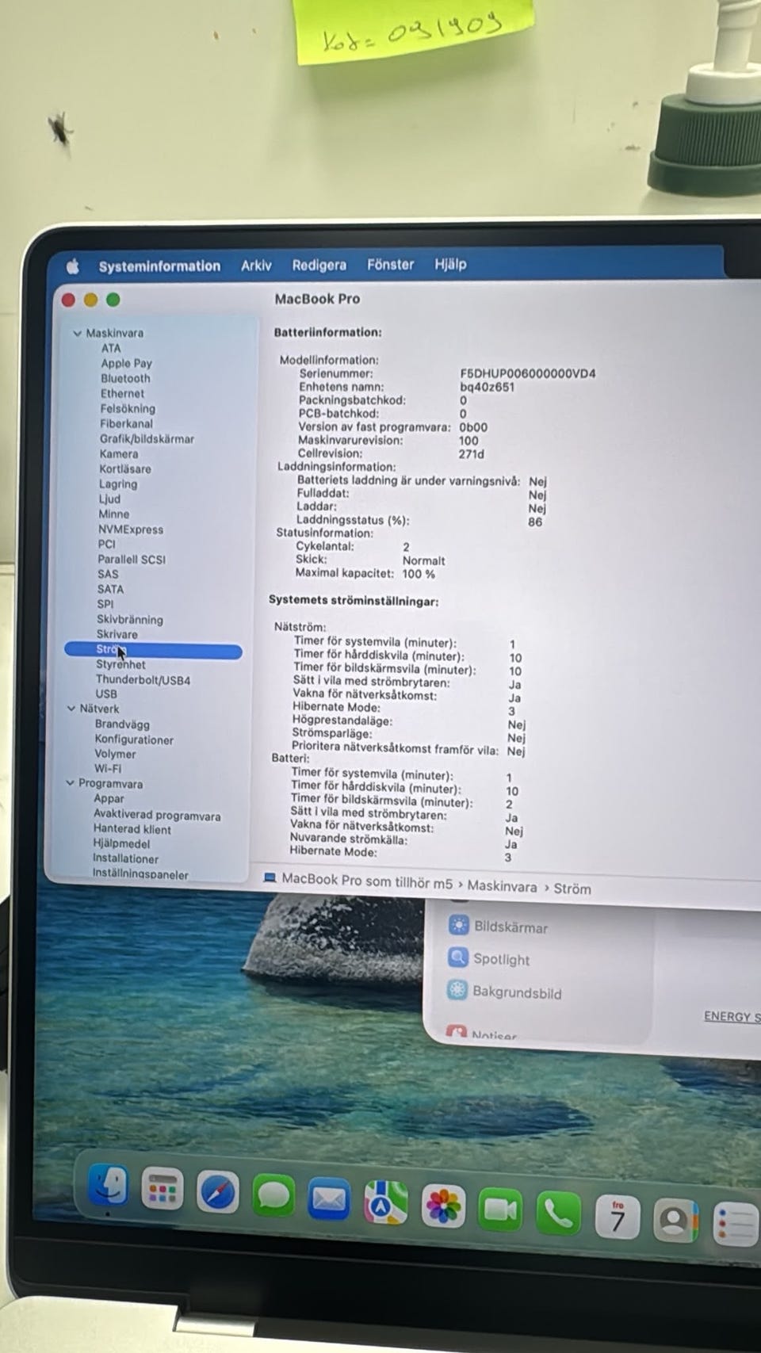Select the highlighted Ström row
The width and height of the screenshot is (761, 1353).
pos(153,651)
